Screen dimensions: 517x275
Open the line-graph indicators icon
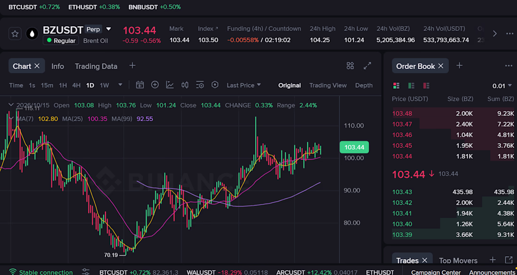pos(170,85)
